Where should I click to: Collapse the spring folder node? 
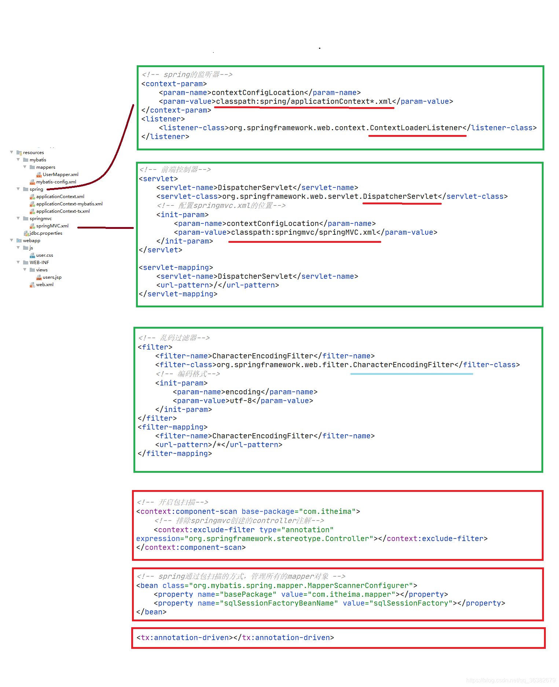click(18, 189)
